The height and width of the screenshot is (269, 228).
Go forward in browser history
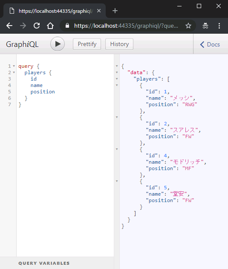pyautogui.click(x=23, y=26)
